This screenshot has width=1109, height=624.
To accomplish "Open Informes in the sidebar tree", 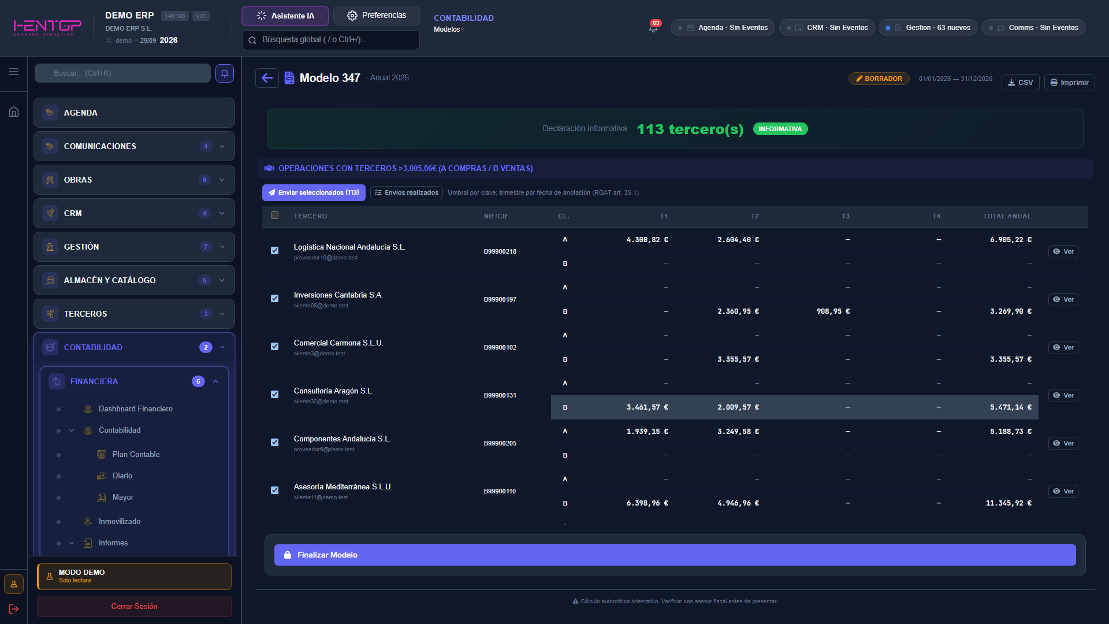I will tap(113, 543).
